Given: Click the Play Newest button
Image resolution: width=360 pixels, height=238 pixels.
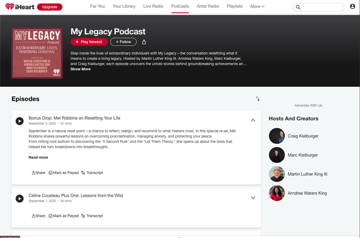Looking at the screenshot, I should point(89,42).
